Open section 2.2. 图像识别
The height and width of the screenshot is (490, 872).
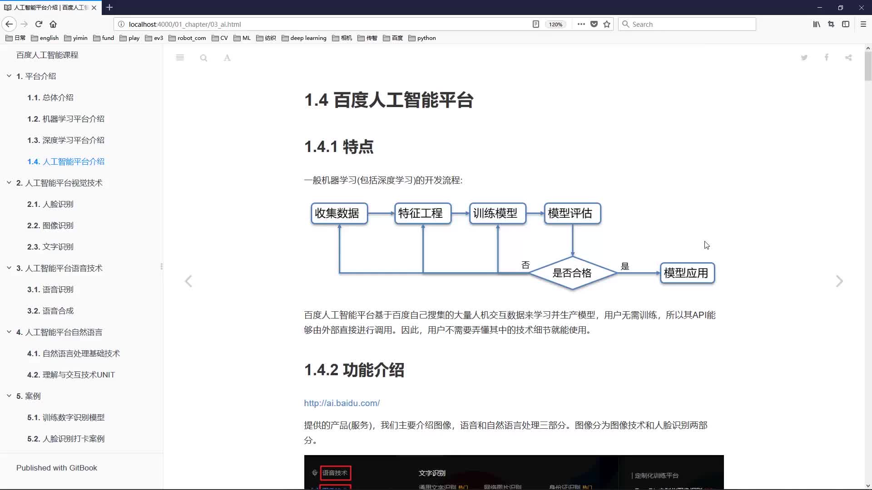(x=50, y=225)
